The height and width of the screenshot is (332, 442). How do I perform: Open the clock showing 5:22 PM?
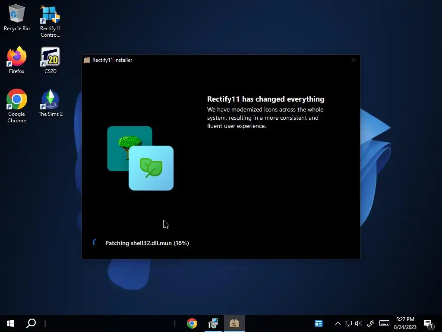pos(405,323)
